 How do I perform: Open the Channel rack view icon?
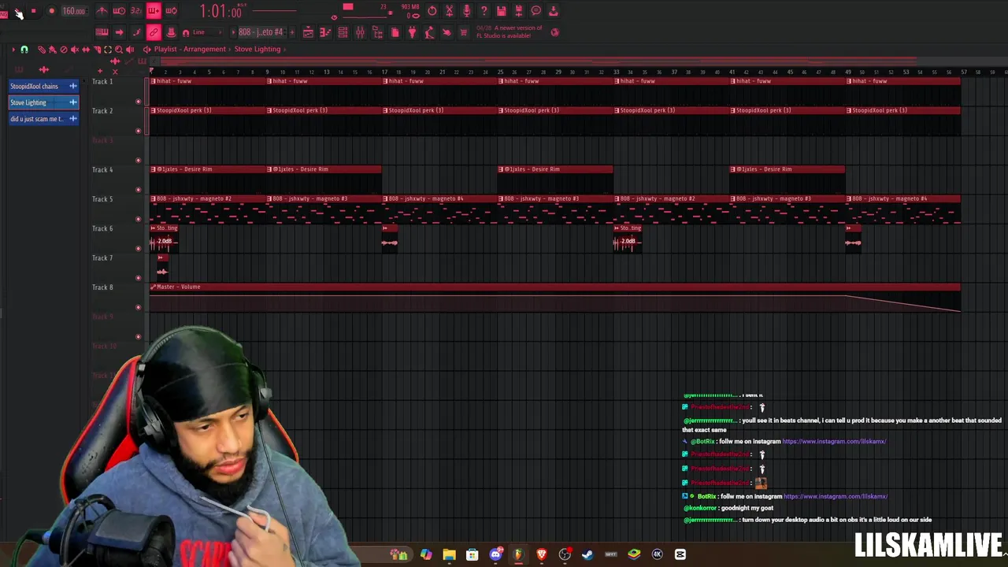click(343, 32)
